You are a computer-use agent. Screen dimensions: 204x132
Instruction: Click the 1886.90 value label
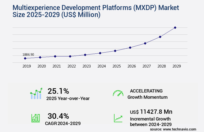tap(28, 54)
